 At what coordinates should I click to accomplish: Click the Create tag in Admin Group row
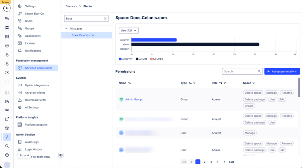pyautogui.click(x=249, y=106)
